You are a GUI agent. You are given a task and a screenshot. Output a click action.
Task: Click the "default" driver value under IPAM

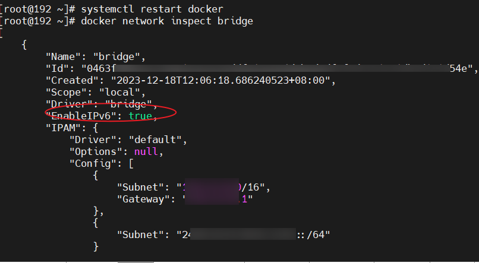161,140
